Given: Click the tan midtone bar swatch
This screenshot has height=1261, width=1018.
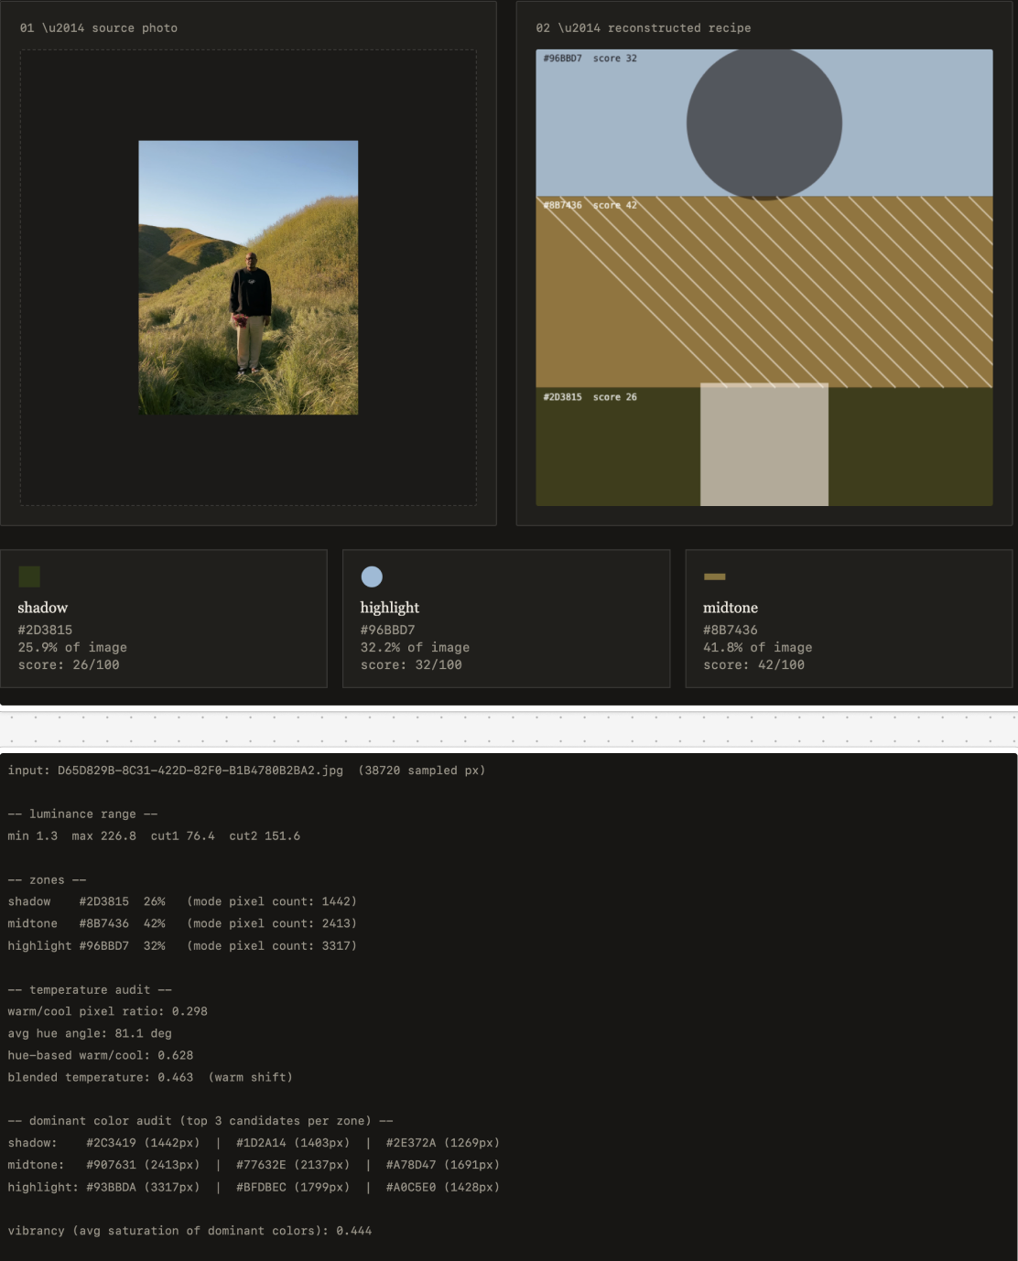Looking at the screenshot, I should tap(715, 577).
